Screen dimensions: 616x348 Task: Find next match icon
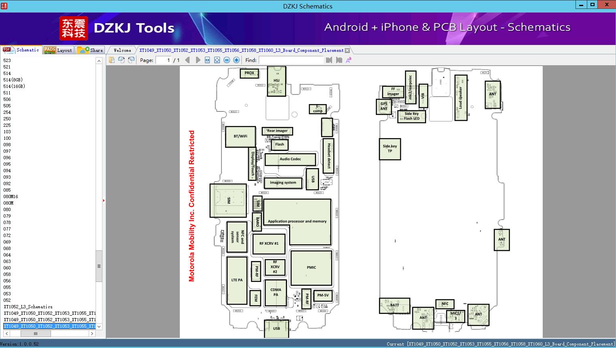(339, 60)
